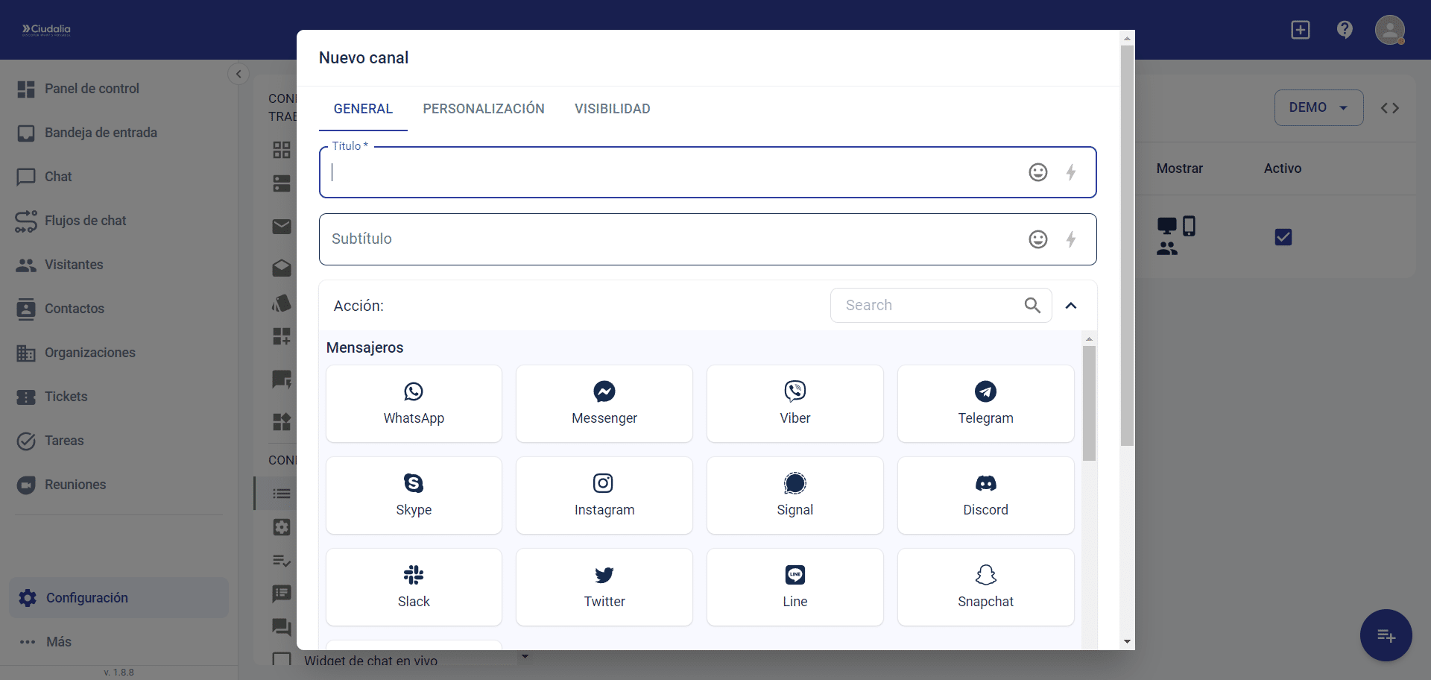Toggle the Widget de chat en vivo checkbox
1431x680 pixels.
pos(282,660)
